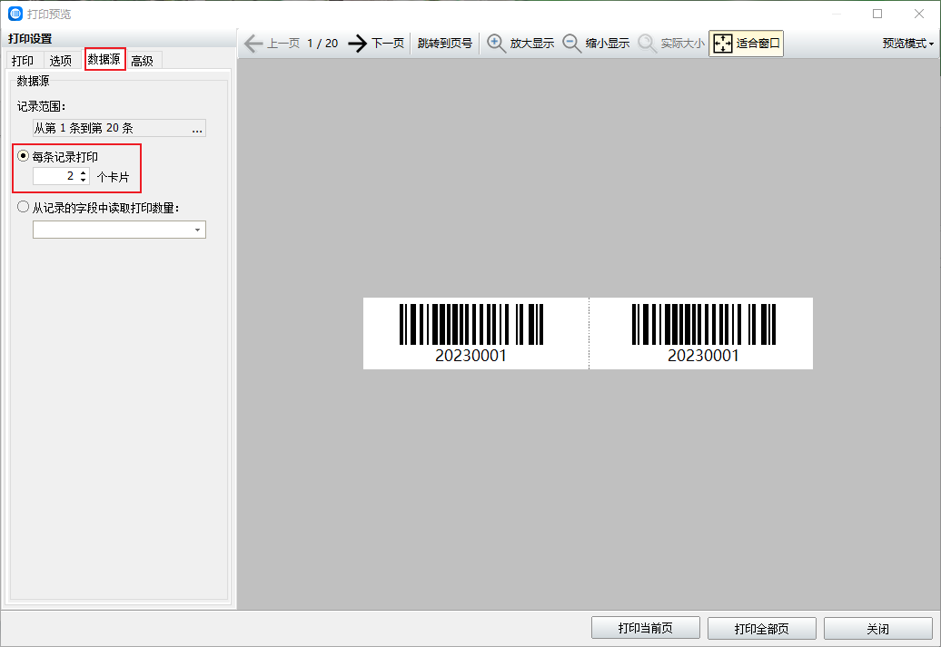Select 每条记录打印 radio button
The image size is (941, 647).
(x=23, y=156)
